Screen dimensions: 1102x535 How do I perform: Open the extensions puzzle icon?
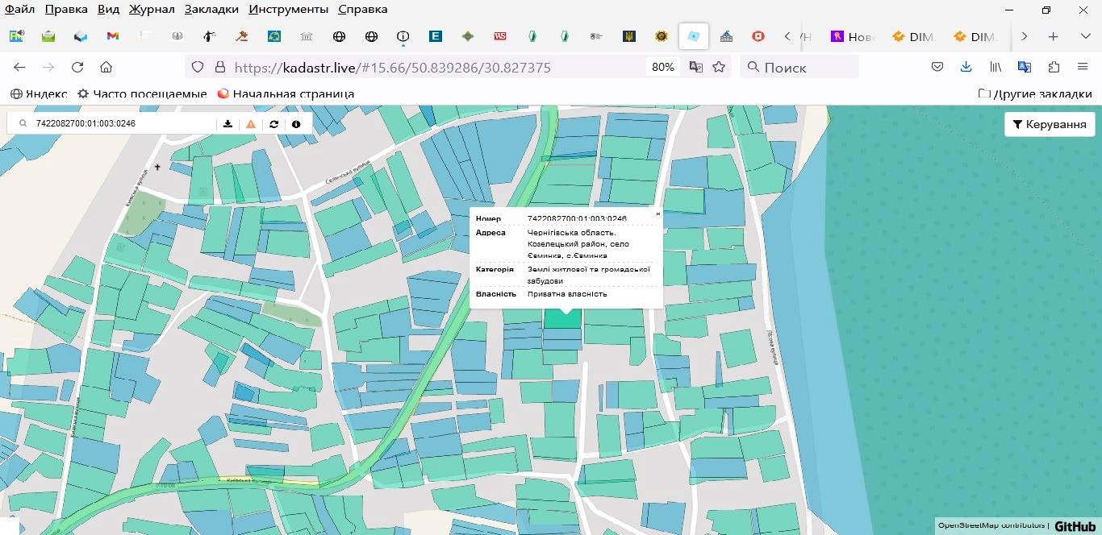click(1054, 68)
